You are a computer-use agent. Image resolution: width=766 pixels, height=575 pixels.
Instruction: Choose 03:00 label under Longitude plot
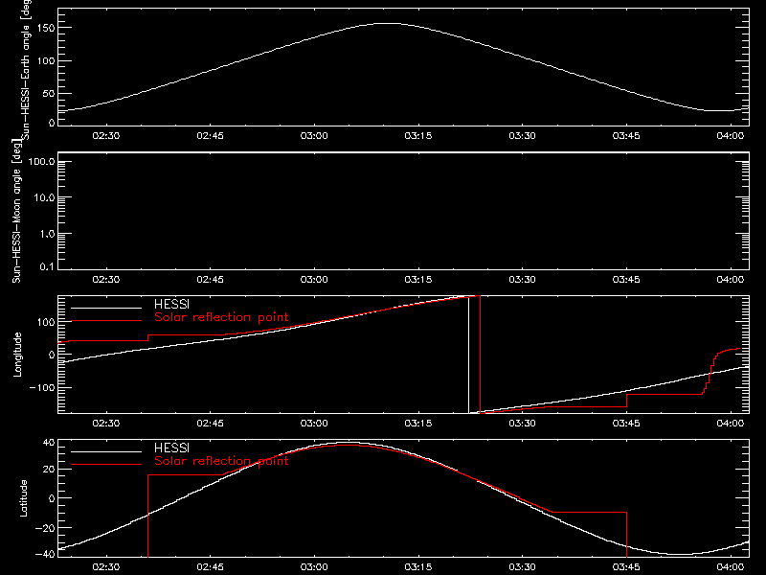314,423
